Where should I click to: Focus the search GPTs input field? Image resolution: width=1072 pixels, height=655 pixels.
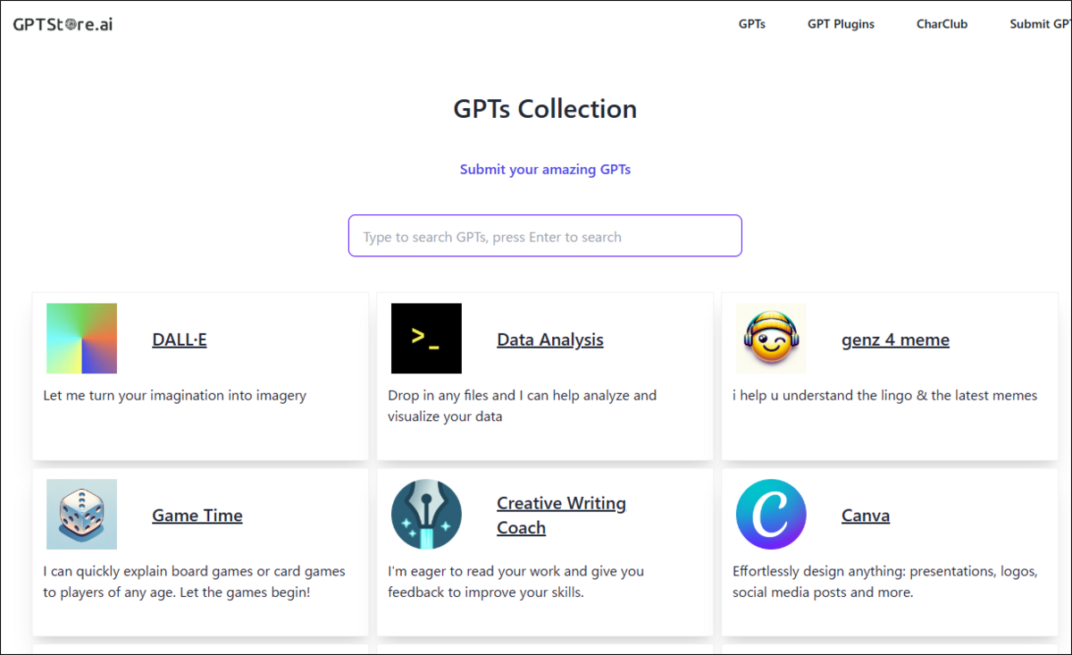(545, 236)
